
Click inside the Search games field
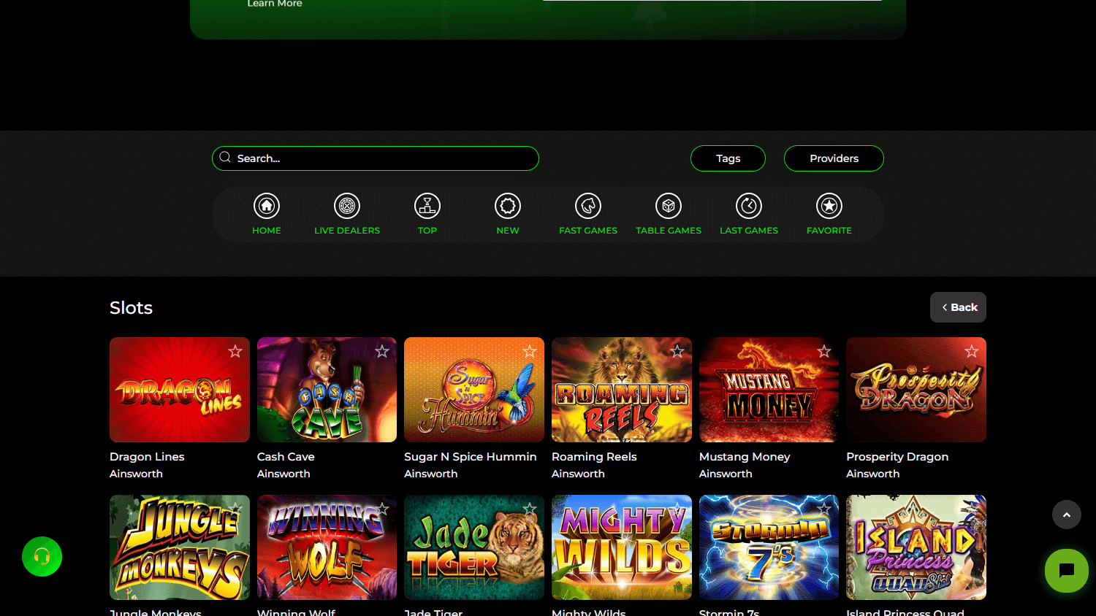[x=375, y=158]
